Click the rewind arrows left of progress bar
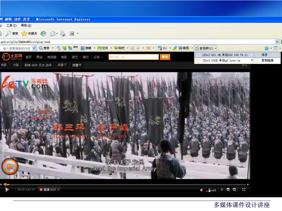The image size is (282, 211). click(1, 184)
